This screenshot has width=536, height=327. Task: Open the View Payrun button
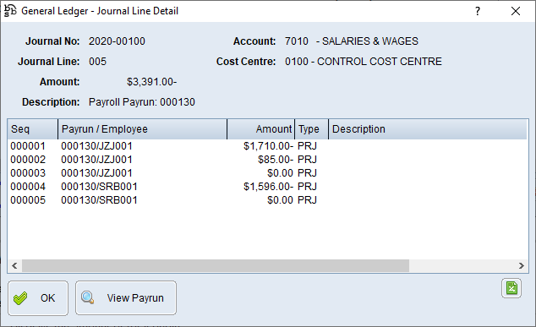click(126, 298)
